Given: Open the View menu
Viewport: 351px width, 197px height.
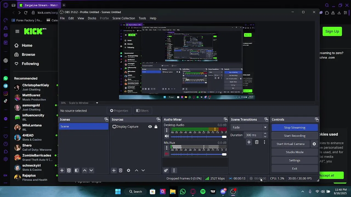Looking at the screenshot, I should pyautogui.click(x=81, y=18).
